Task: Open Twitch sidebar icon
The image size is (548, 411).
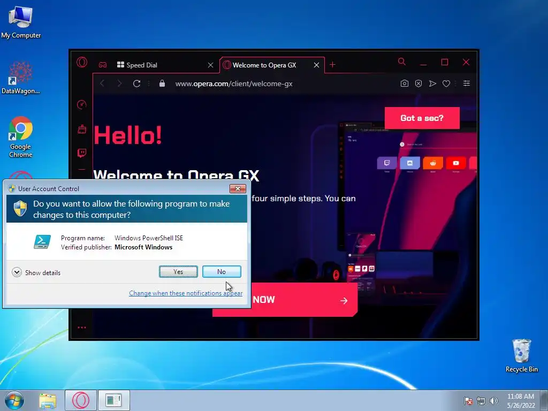Action: (x=82, y=153)
